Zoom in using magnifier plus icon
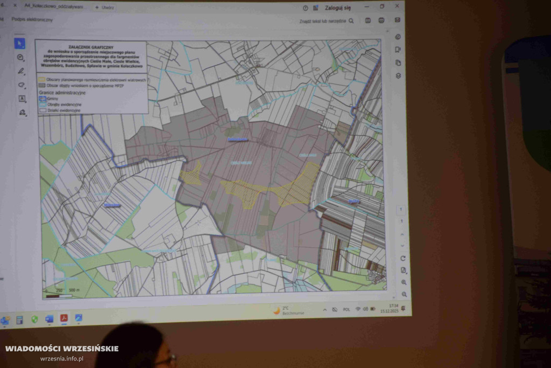 coord(404,282)
